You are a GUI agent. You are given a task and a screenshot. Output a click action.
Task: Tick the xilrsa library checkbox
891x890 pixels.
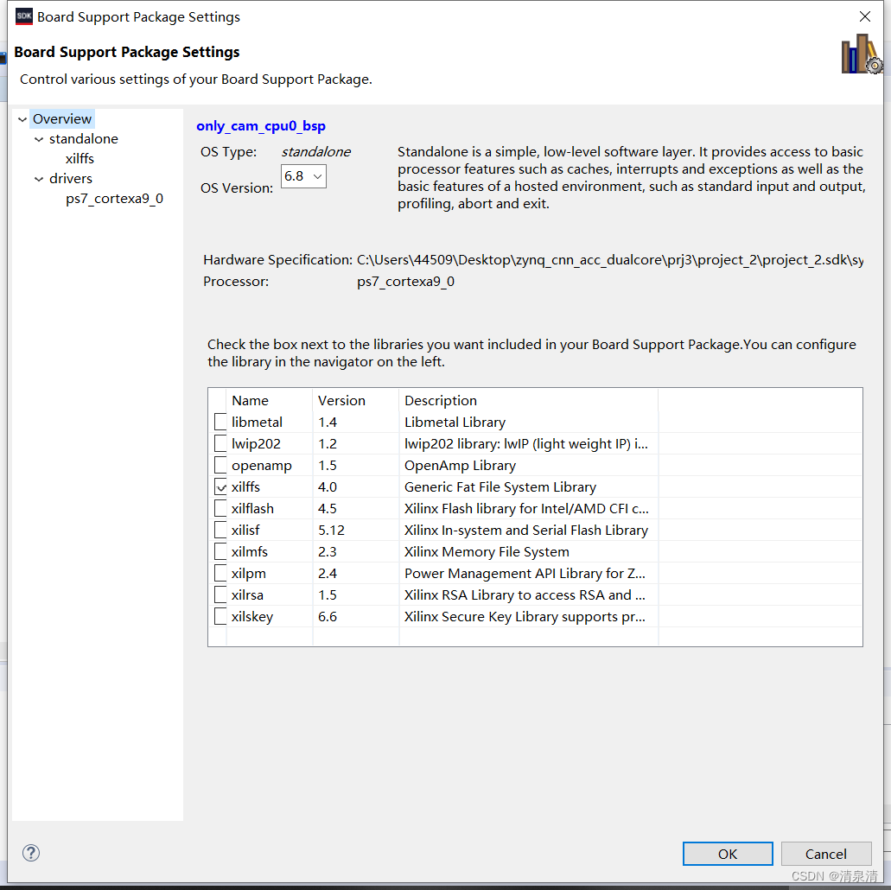coord(220,594)
